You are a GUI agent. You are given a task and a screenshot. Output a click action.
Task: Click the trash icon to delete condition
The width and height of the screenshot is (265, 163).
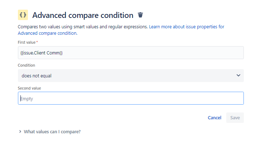tap(140, 15)
